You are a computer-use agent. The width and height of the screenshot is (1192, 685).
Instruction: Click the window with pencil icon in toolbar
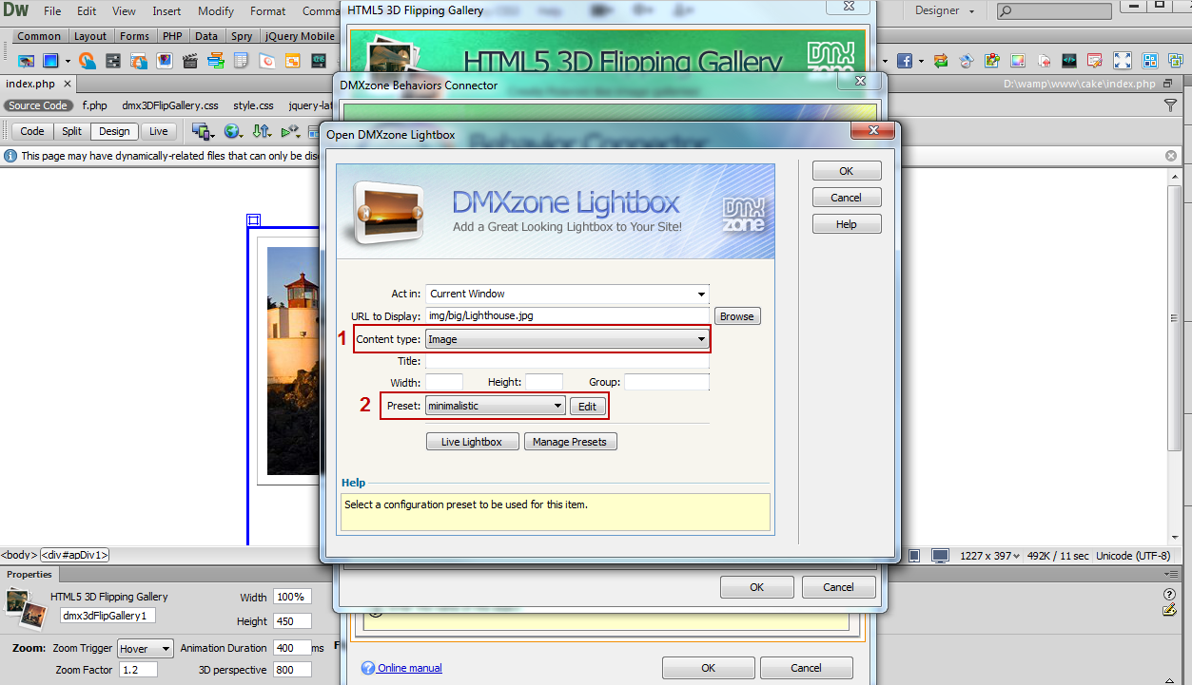[x=1094, y=60]
